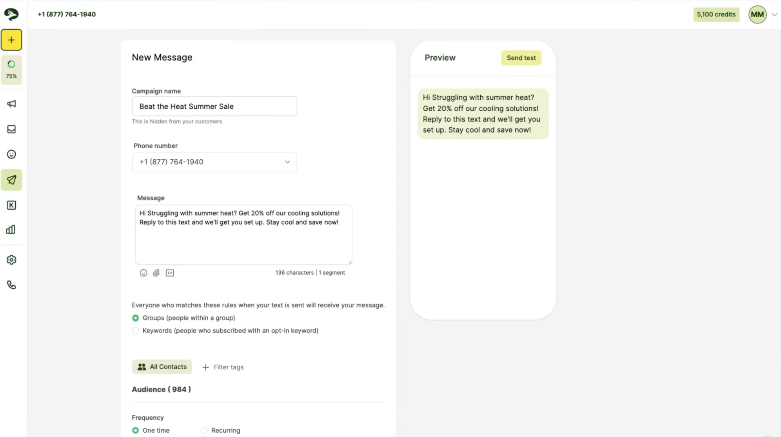Viewport: 781px width, 437px height.
Task: Open the inbox icon in sidebar
Action: pyautogui.click(x=11, y=129)
